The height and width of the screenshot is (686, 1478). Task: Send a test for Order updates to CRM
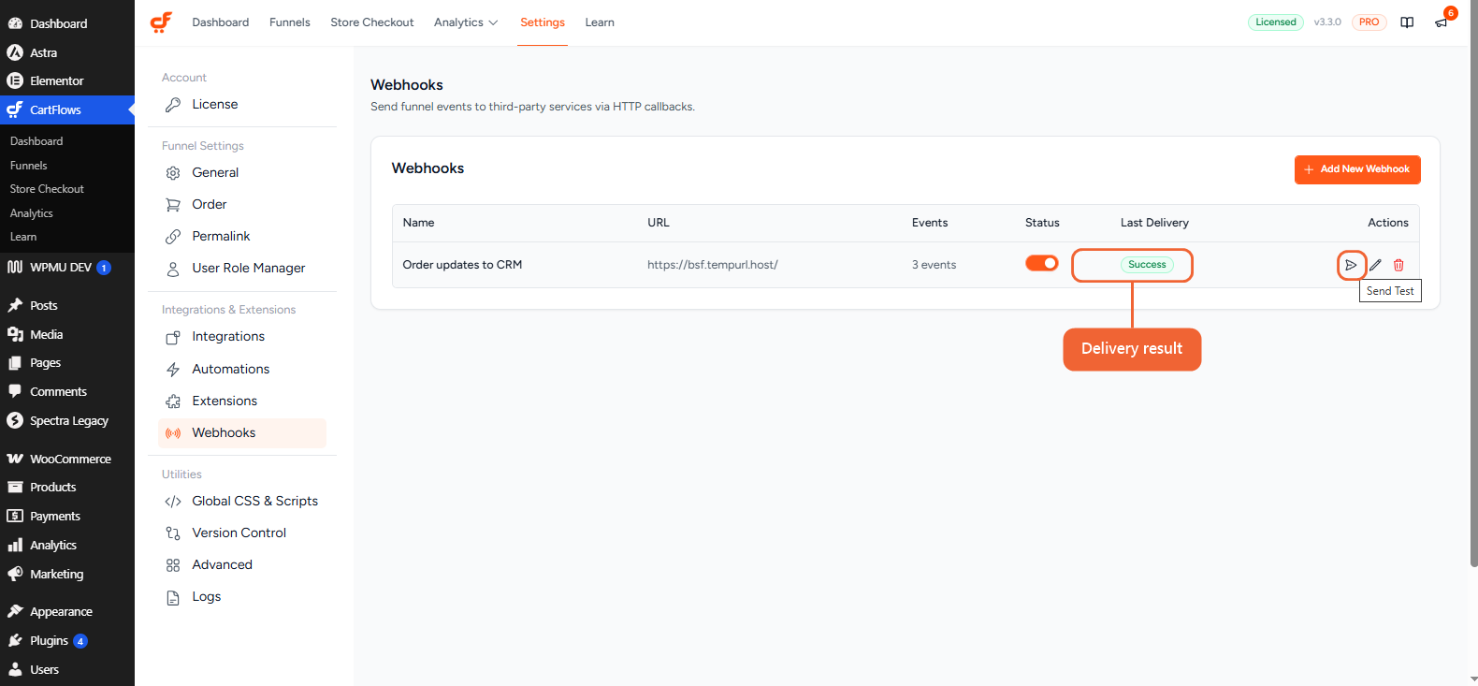tap(1351, 265)
